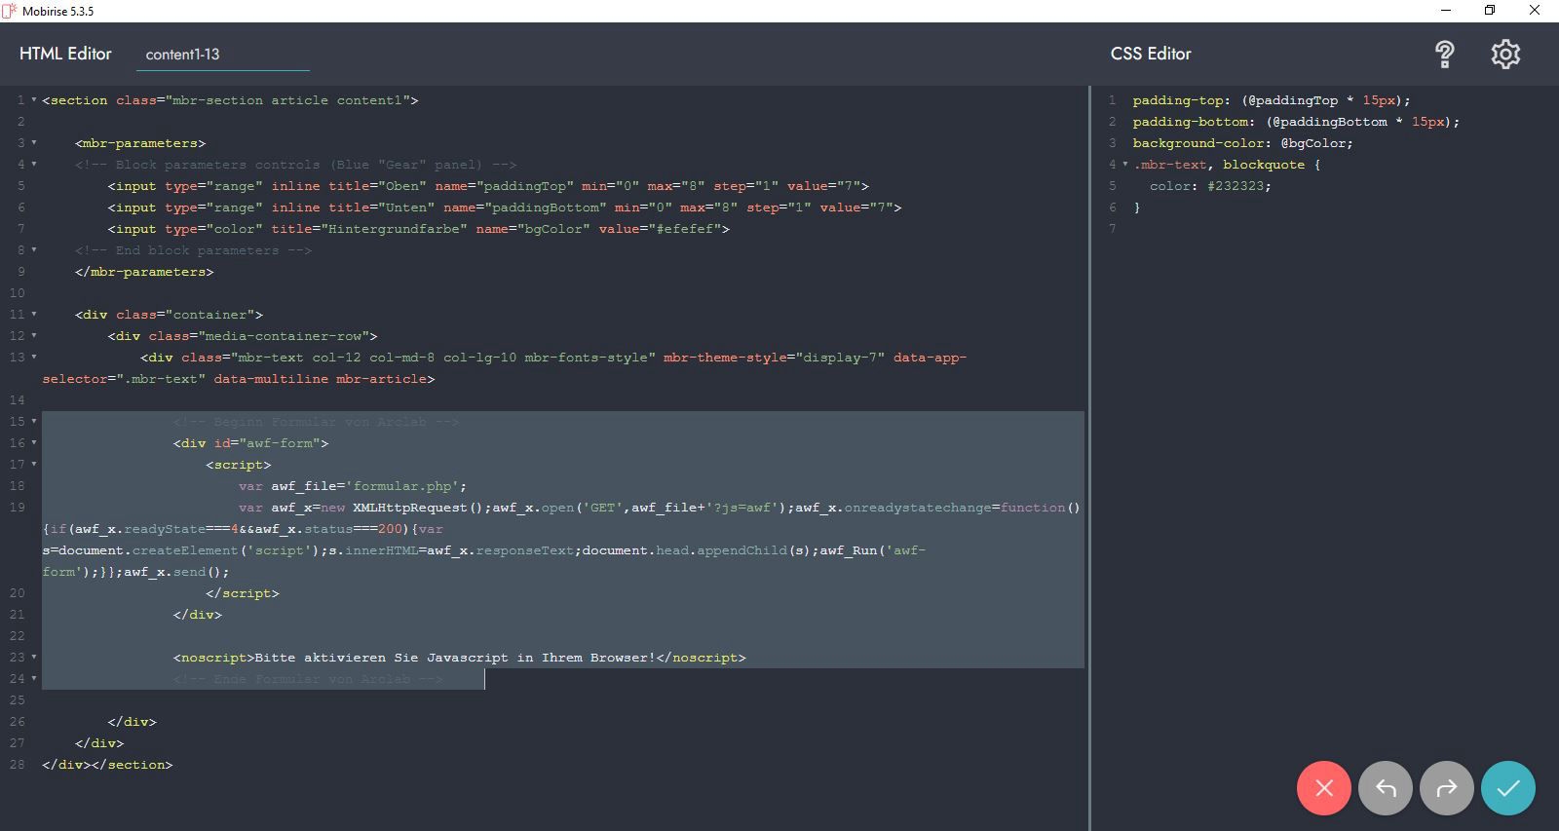Click the content1-13 block name field

(222, 55)
